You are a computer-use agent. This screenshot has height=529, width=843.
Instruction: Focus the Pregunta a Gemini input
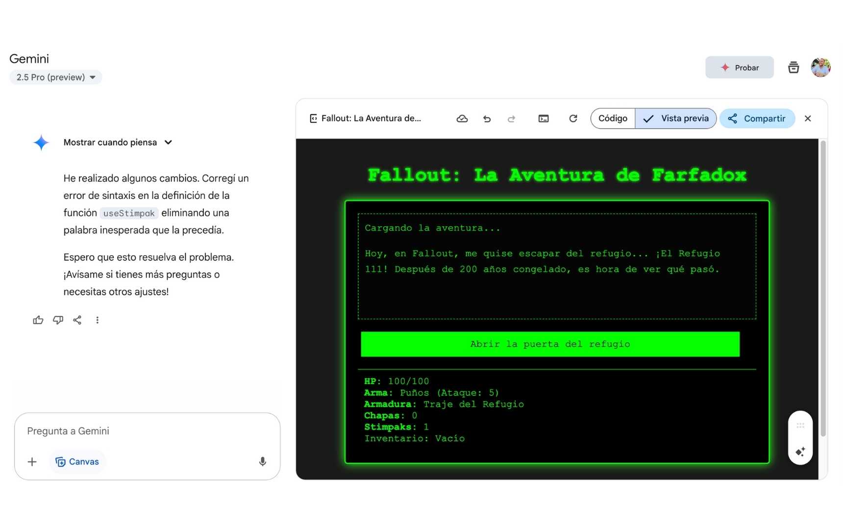pyautogui.click(x=142, y=431)
